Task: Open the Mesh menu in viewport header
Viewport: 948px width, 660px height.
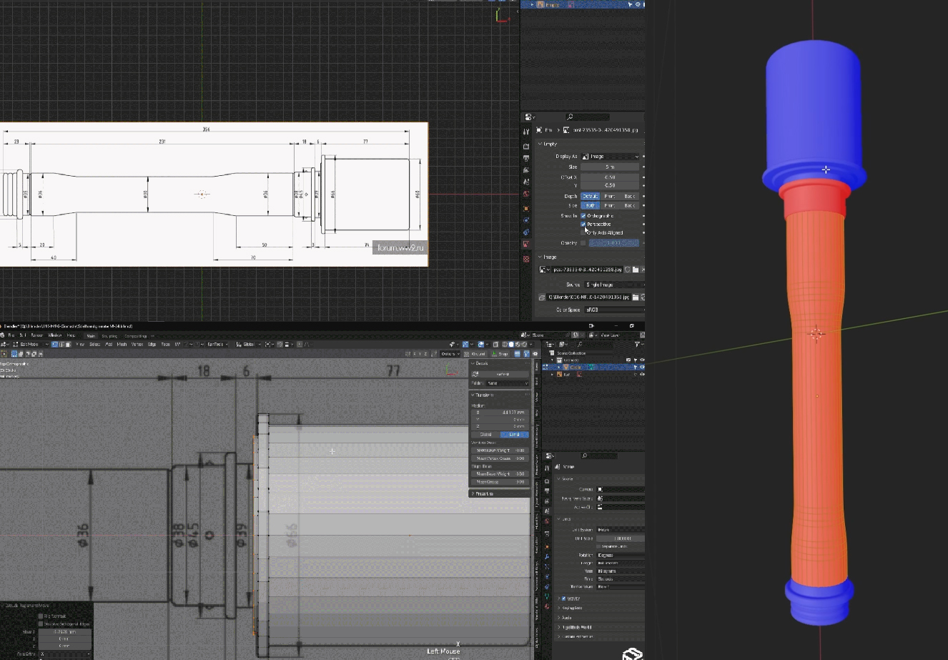Action: (x=122, y=344)
